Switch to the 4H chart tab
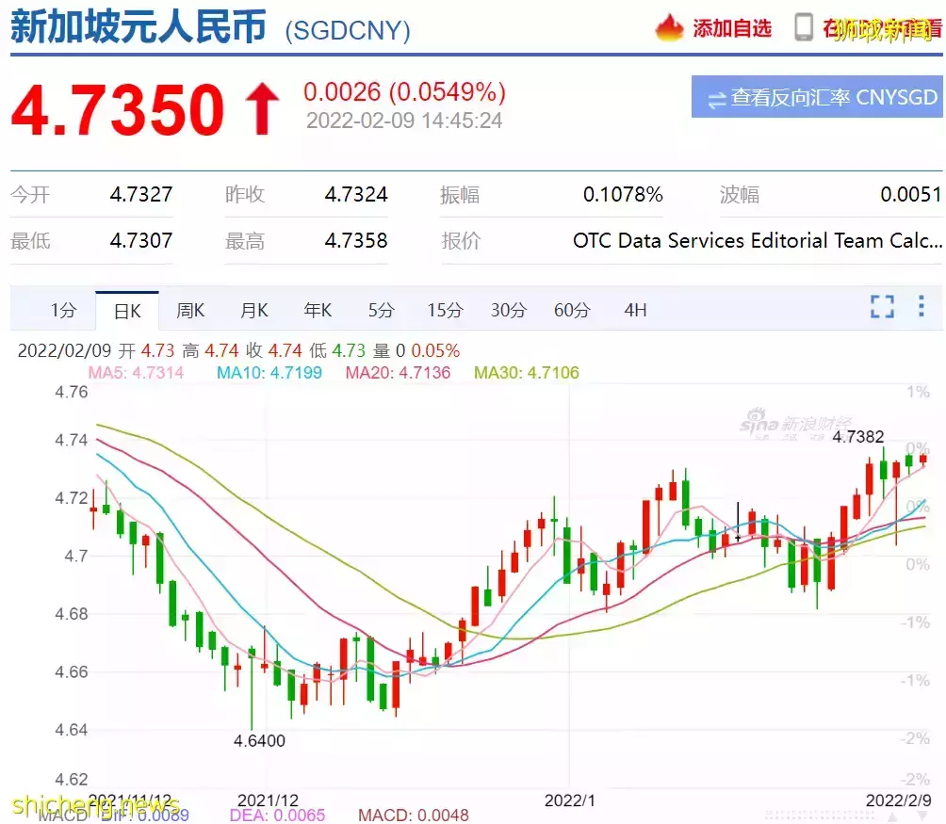The width and height of the screenshot is (946, 824). coord(634,310)
